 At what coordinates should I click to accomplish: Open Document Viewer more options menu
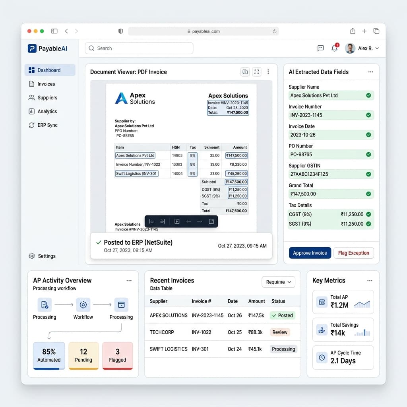[x=268, y=72]
